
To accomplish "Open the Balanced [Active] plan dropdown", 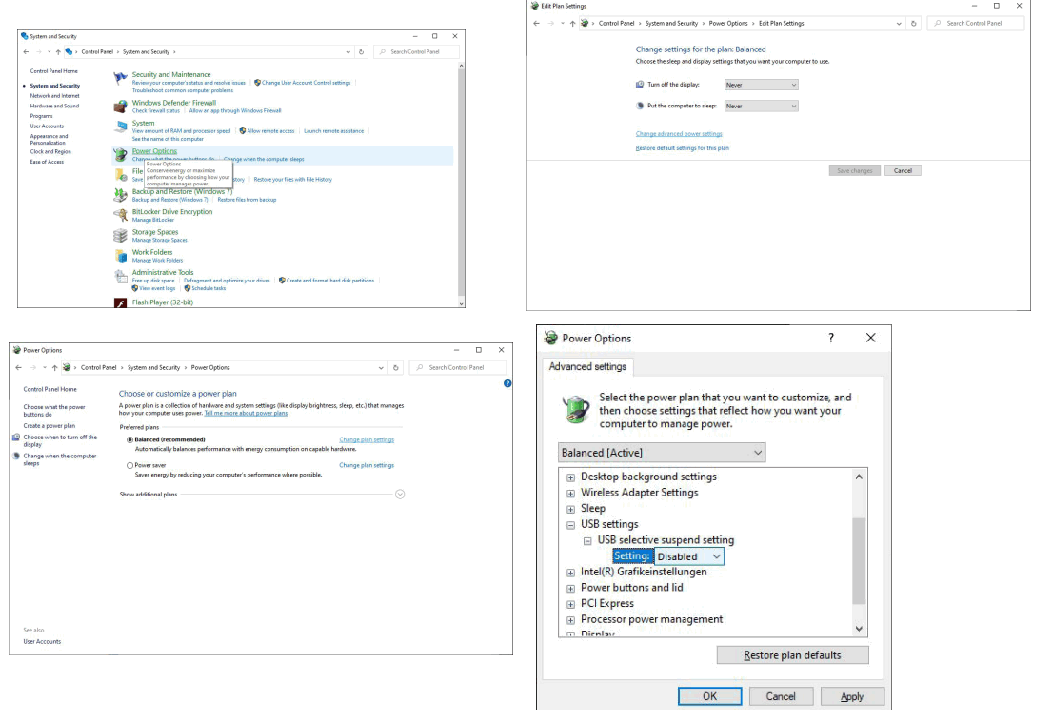I will coord(662,453).
